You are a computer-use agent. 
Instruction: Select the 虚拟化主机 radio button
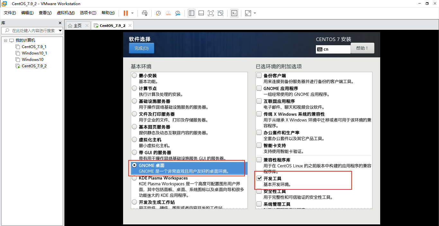tap(134, 139)
